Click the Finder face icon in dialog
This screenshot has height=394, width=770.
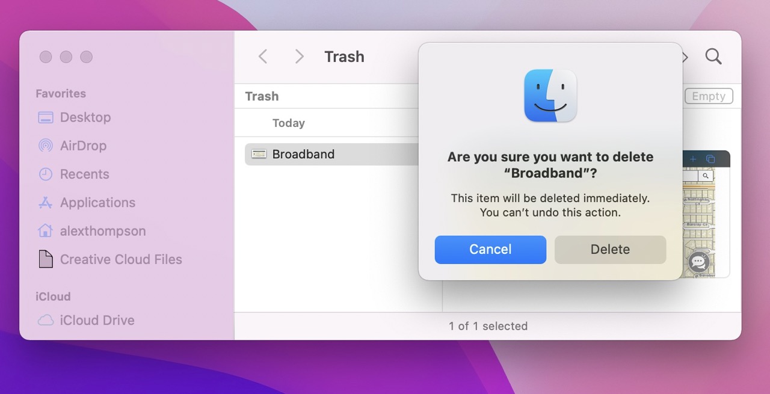pos(550,96)
